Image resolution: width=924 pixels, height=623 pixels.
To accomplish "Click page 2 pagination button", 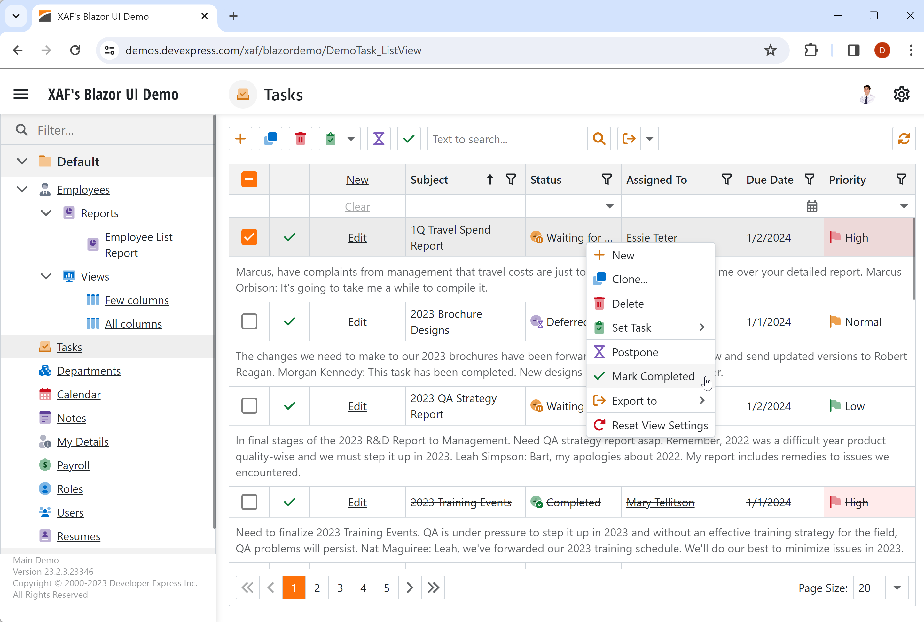I will coord(317,588).
